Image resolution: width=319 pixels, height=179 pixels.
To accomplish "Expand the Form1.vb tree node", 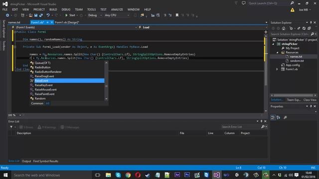I will [277, 70].
